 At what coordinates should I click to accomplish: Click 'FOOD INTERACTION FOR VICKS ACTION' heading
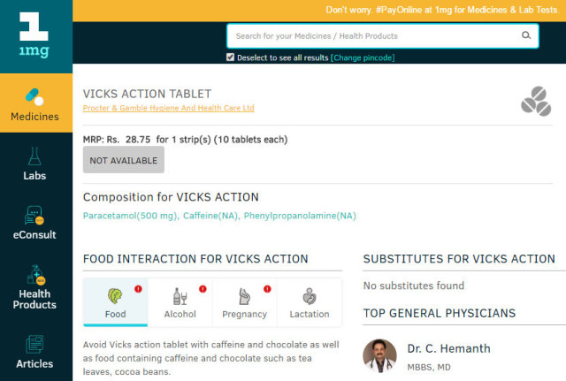click(195, 259)
